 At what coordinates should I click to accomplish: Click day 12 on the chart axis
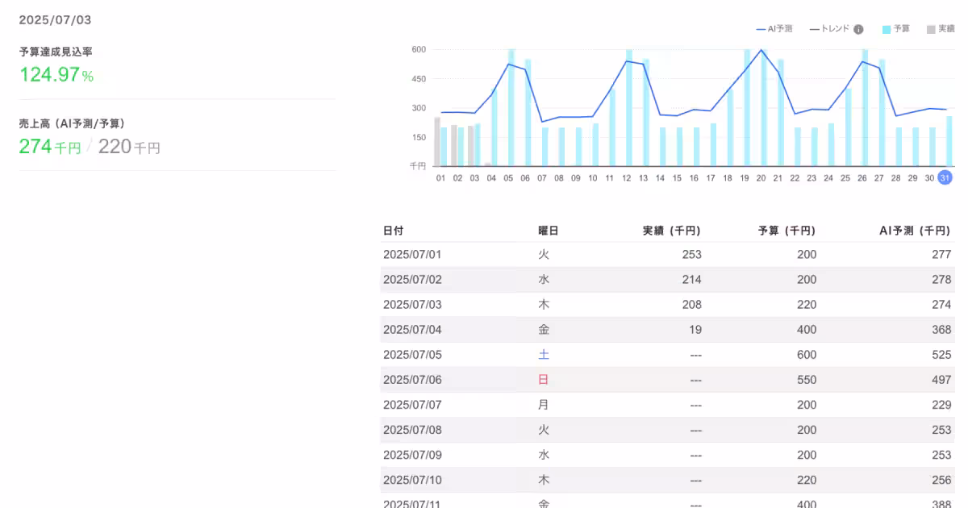pos(626,178)
